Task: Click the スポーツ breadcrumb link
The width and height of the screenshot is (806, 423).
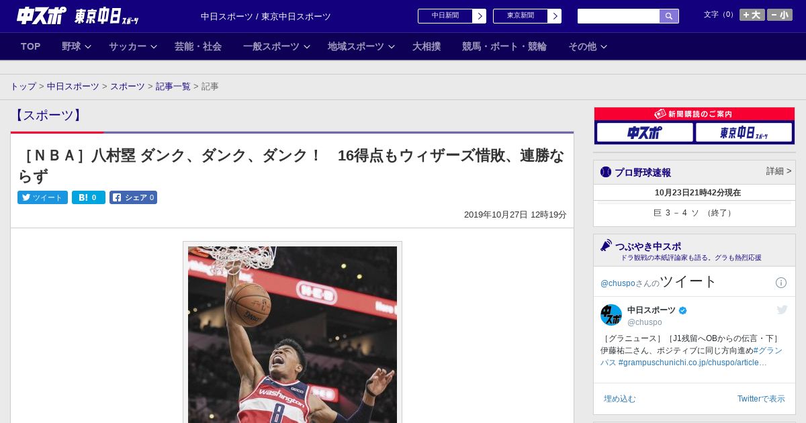Action: (128, 87)
